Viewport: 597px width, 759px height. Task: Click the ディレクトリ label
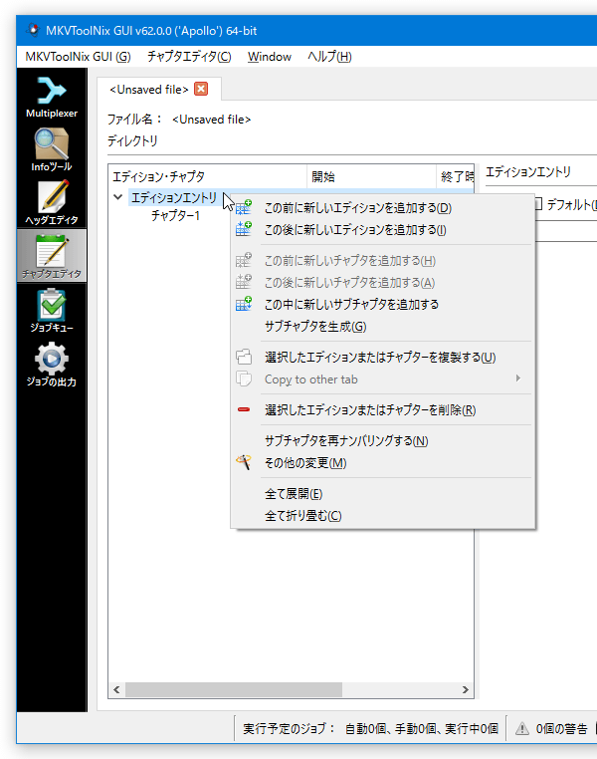132,140
